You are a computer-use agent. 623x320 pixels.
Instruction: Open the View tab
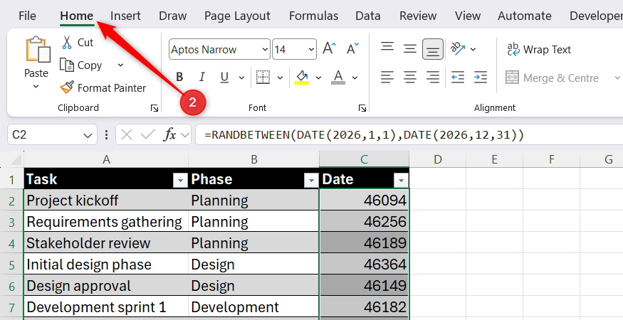click(x=468, y=16)
